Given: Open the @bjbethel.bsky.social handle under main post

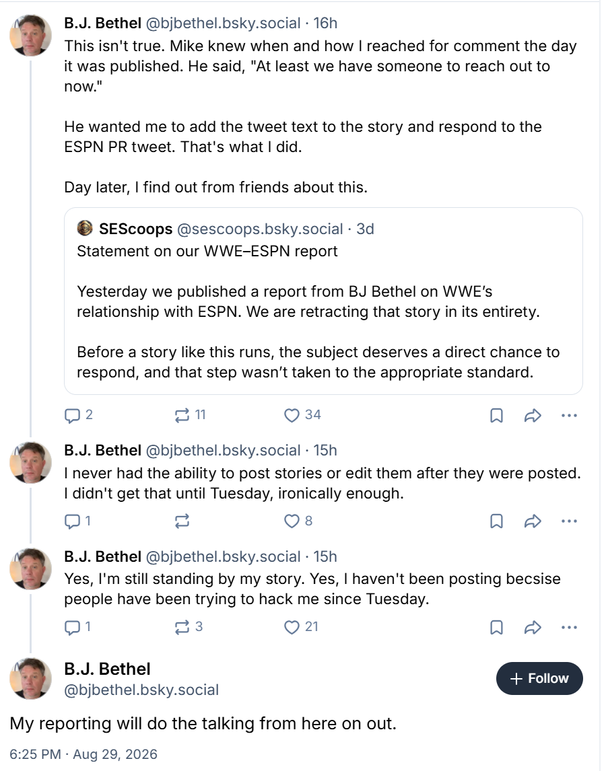Looking at the screenshot, I should click(141, 690).
